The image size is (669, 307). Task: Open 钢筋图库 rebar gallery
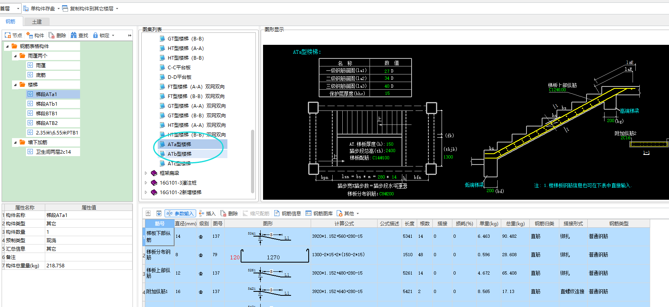319,213
